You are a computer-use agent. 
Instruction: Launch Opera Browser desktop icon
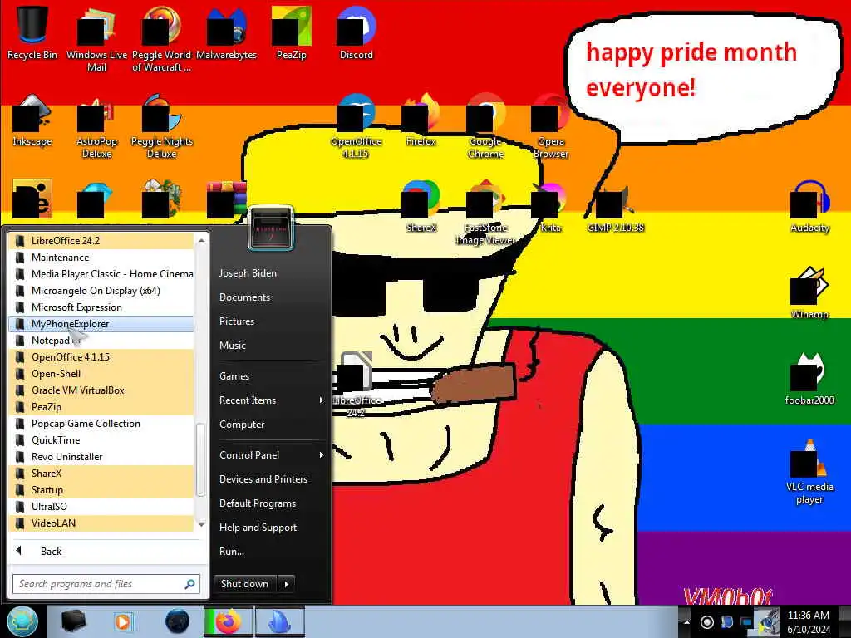[x=550, y=126]
